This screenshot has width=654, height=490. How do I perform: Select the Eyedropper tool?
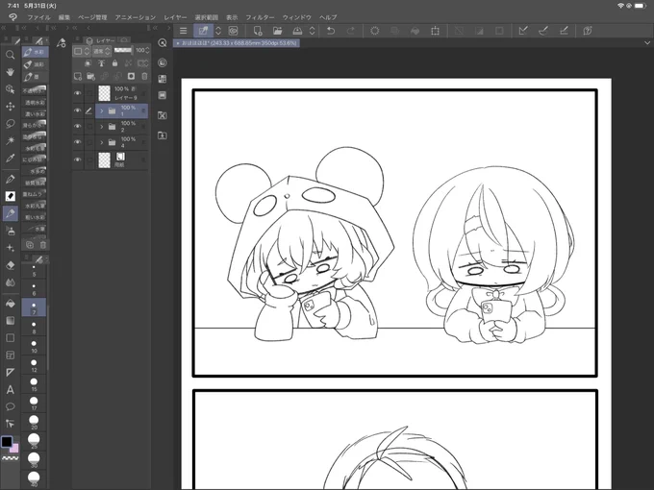click(10, 158)
